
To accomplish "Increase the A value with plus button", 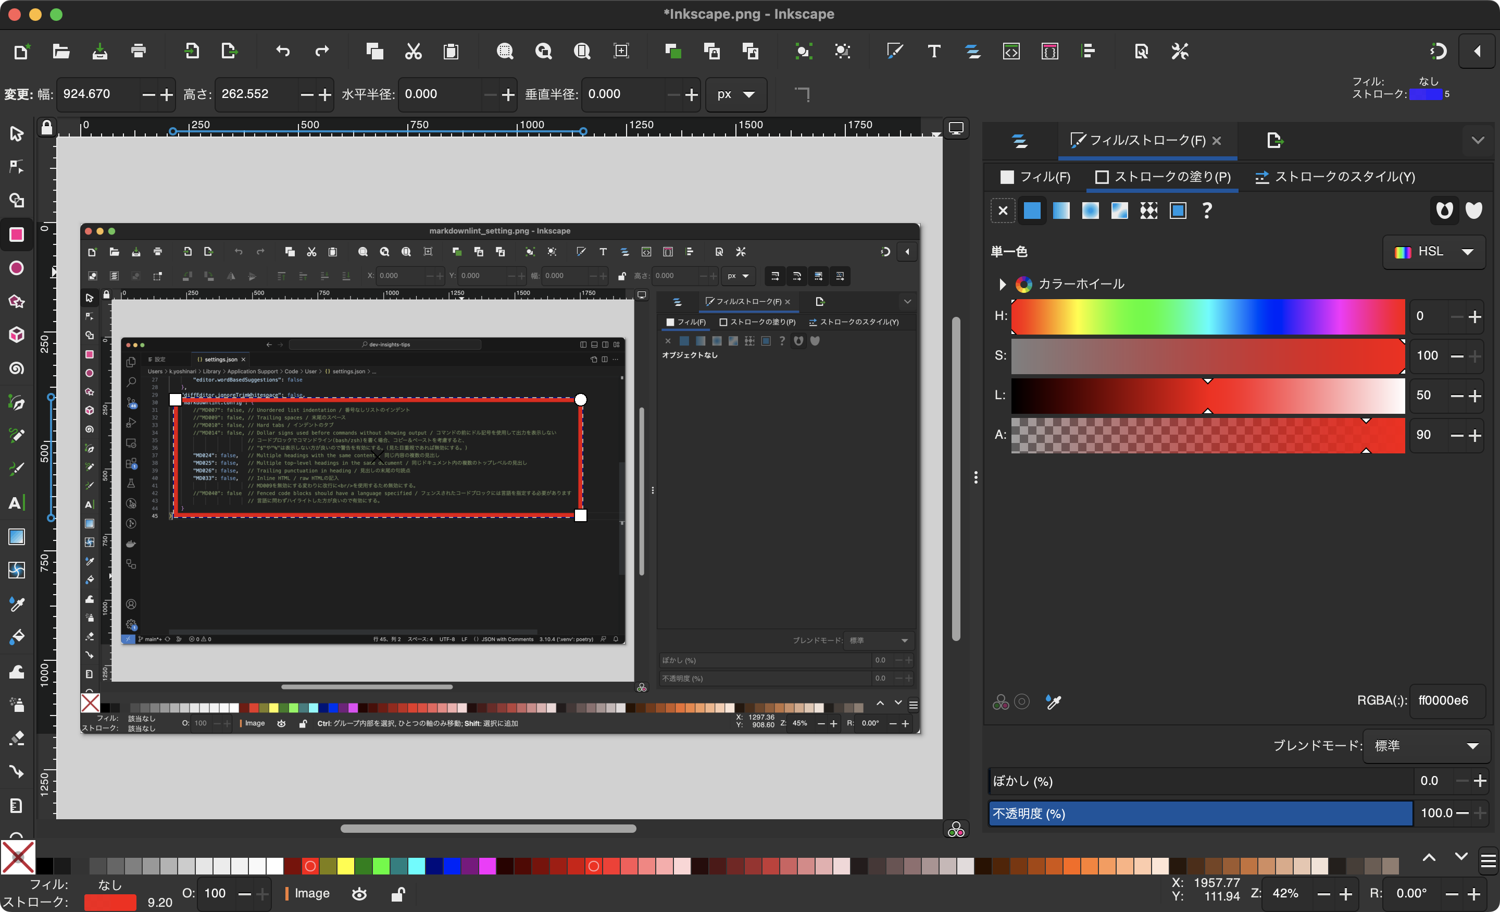I will click(x=1476, y=435).
